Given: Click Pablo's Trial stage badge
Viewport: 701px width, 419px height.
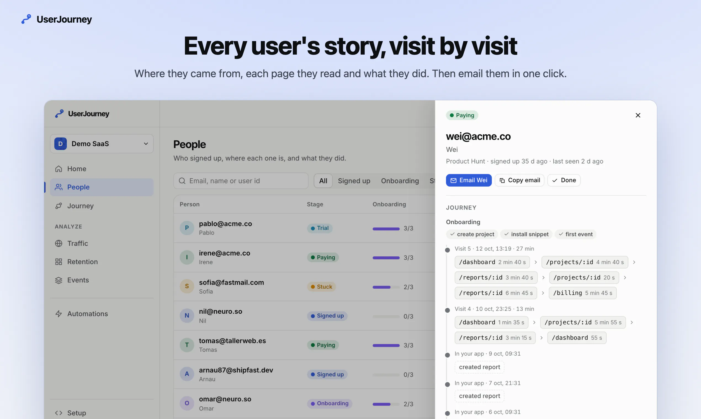Looking at the screenshot, I should coord(320,228).
